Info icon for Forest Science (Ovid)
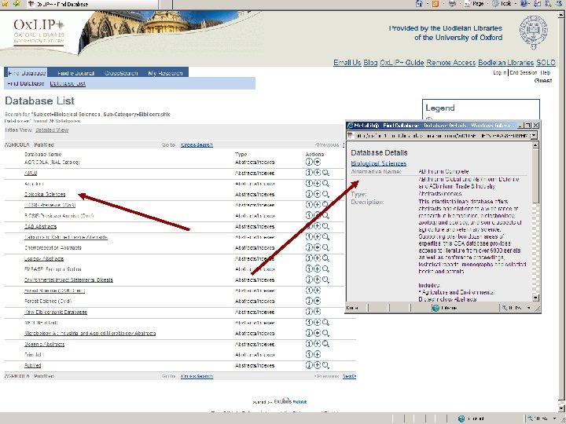 tap(309, 301)
